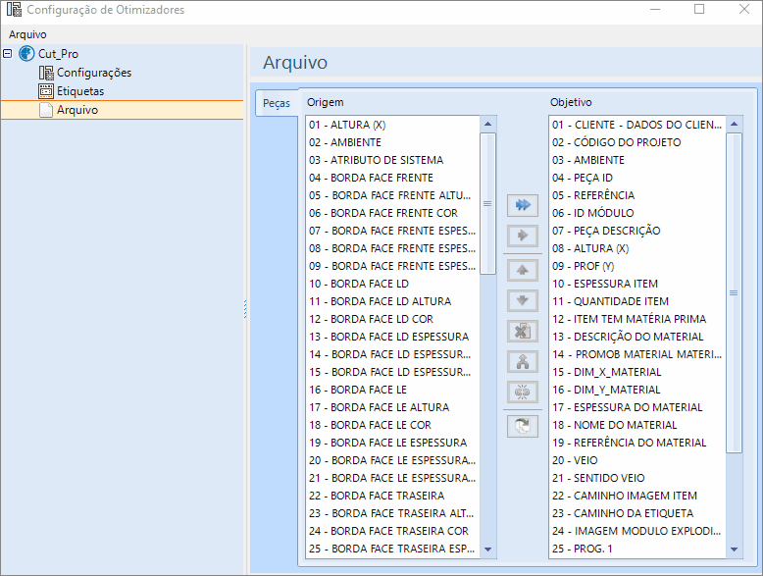Select '04 - PEÇA ID' in Objetivo

[x=637, y=178]
